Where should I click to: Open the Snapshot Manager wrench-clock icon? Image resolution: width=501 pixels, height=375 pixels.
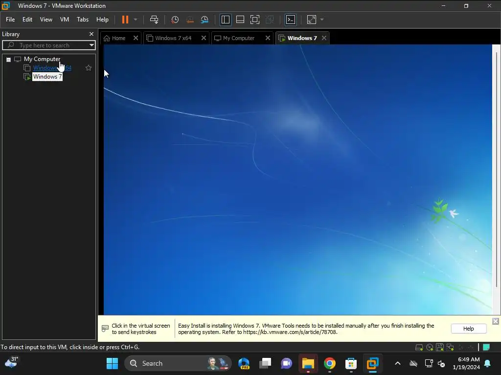[x=205, y=20]
